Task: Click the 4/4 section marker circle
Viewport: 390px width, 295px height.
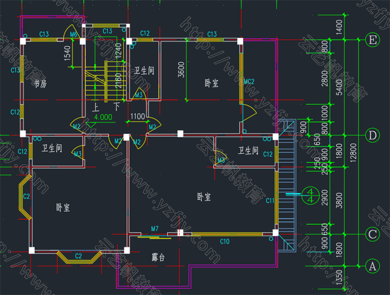Action: point(310,196)
